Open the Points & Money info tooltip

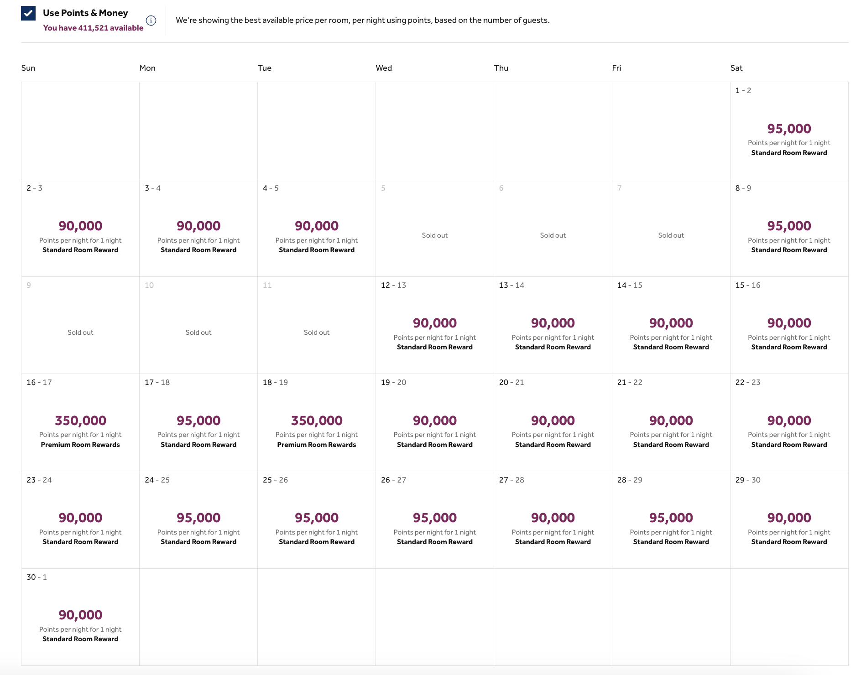tap(151, 20)
